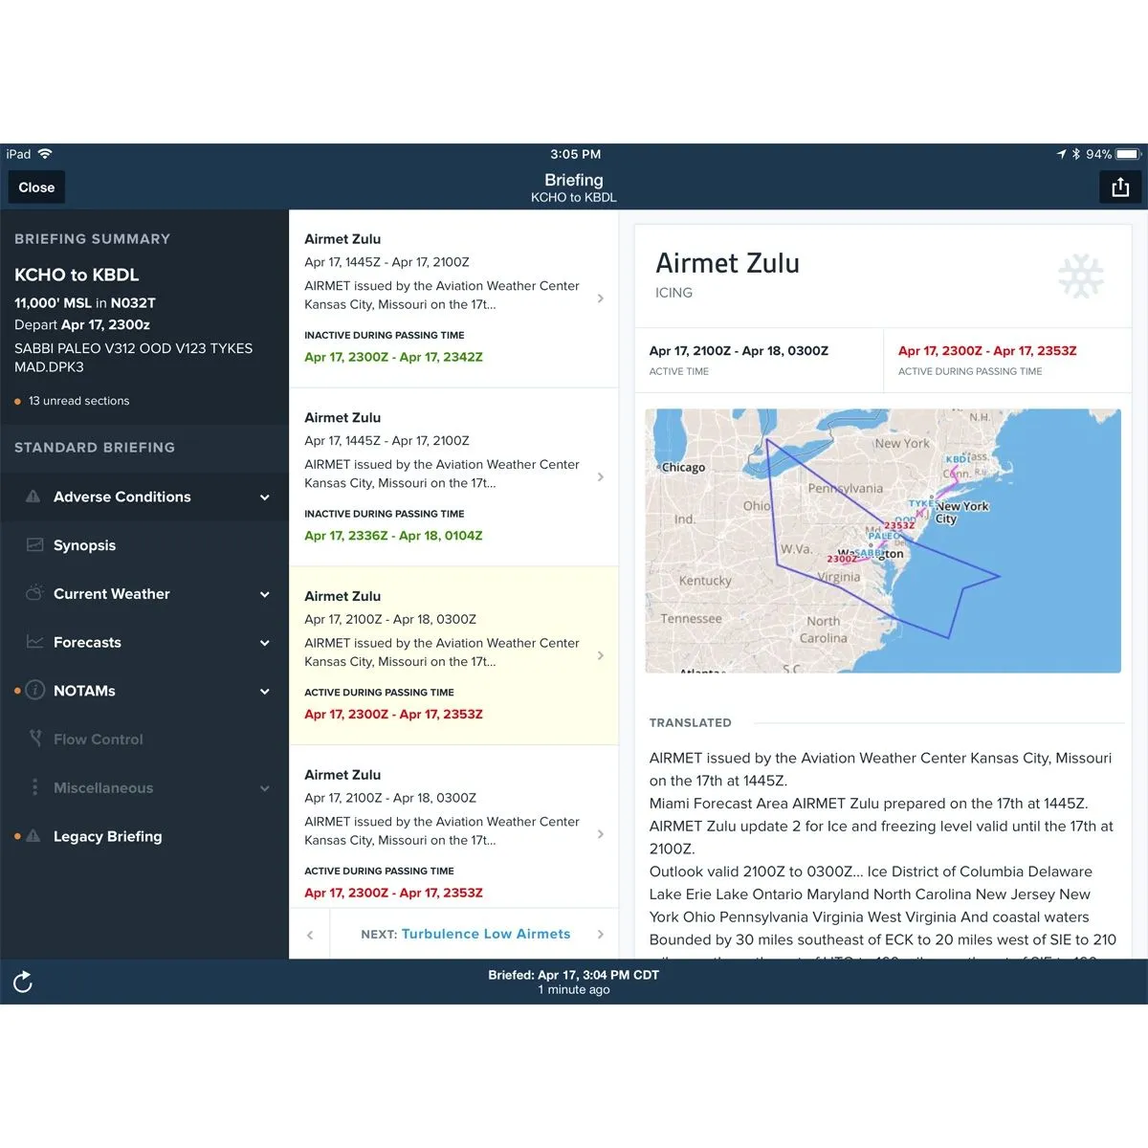Go to previous section arrow
Screen dimensions: 1148x1148
(x=310, y=935)
